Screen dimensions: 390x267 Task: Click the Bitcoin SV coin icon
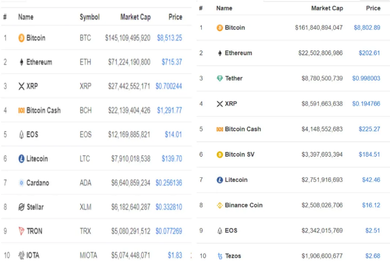click(x=220, y=155)
